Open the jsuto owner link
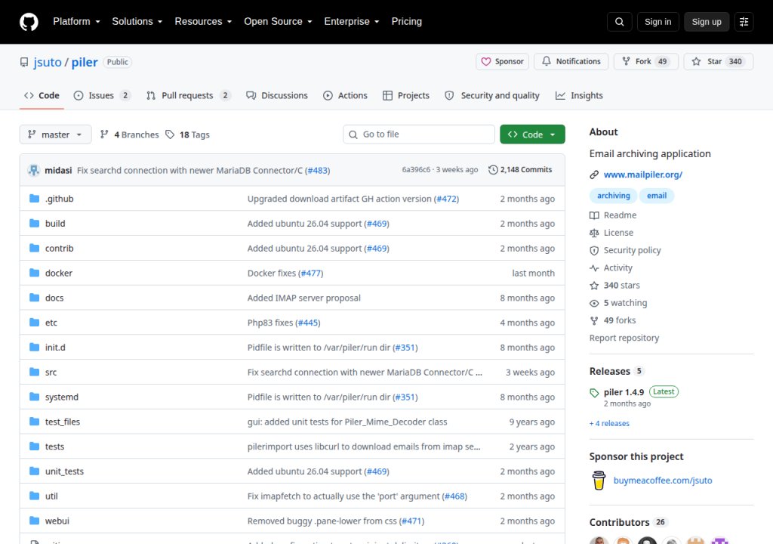The image size is (773, 544). (x=48, y=62)
